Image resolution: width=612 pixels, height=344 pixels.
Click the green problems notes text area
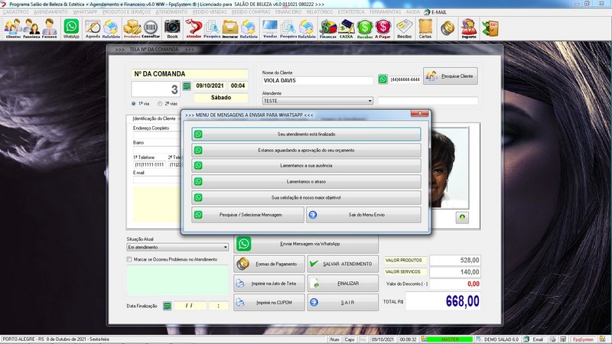click(177, 281)
